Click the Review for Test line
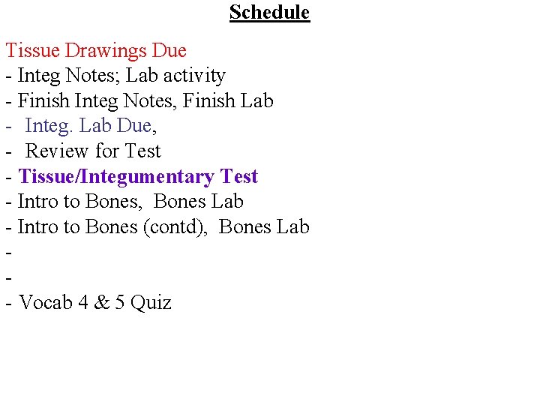Image resolution: width=540 pixels, height=405 pixels. click(83, 151)
